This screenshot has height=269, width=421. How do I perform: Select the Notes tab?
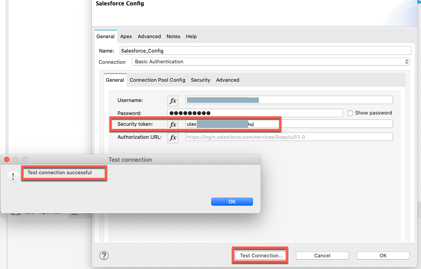[173, 36]
